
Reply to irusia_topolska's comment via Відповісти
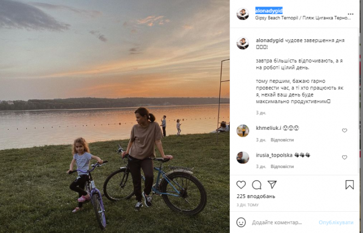click(282, 166)
